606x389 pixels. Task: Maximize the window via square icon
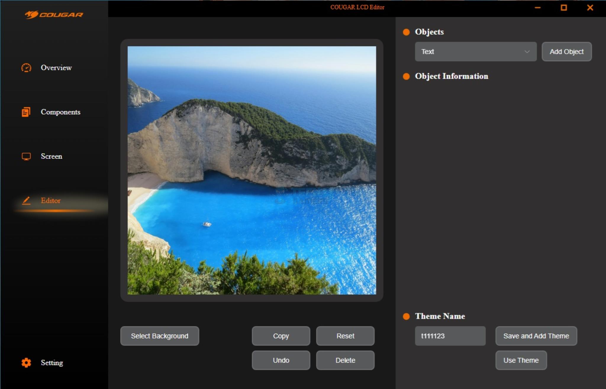click(x=564, y=8)
